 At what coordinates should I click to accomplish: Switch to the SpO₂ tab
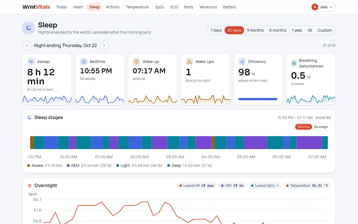[160, 7]
